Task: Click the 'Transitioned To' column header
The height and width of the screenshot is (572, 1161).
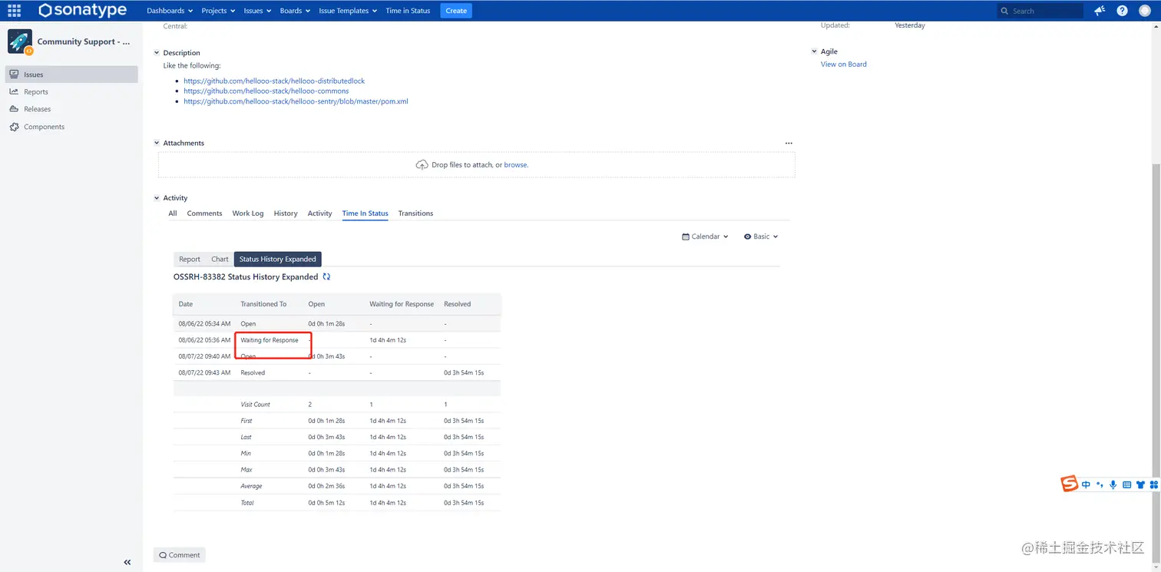Action: [x=263, y=304]
